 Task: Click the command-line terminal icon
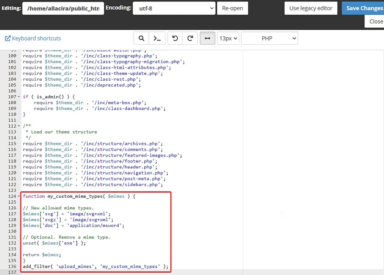tap(157, 38)
